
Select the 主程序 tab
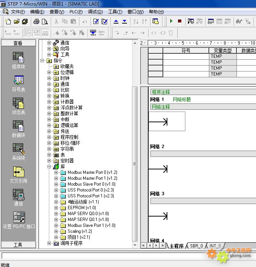point(177,246)
